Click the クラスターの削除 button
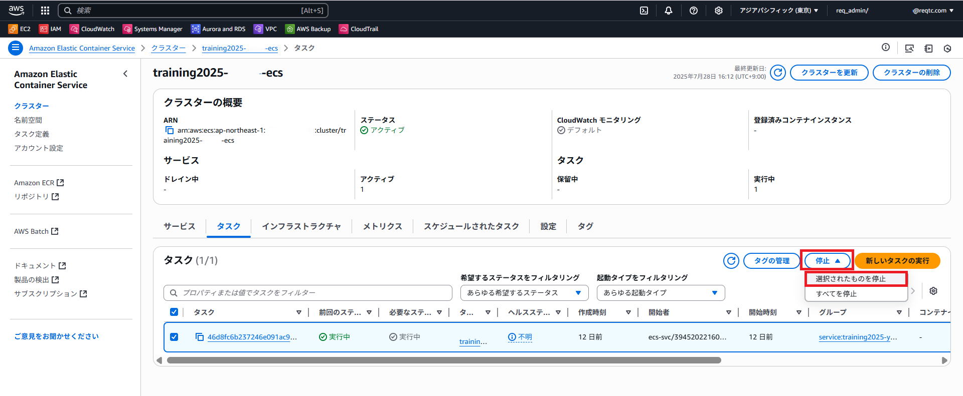Viewport: 963px width, 396px height. point(911,73)
